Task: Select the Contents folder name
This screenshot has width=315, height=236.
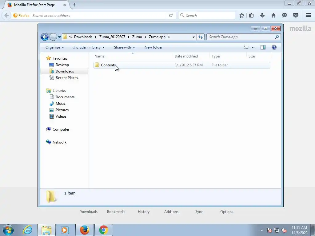Action: click(x=108, y=65)
